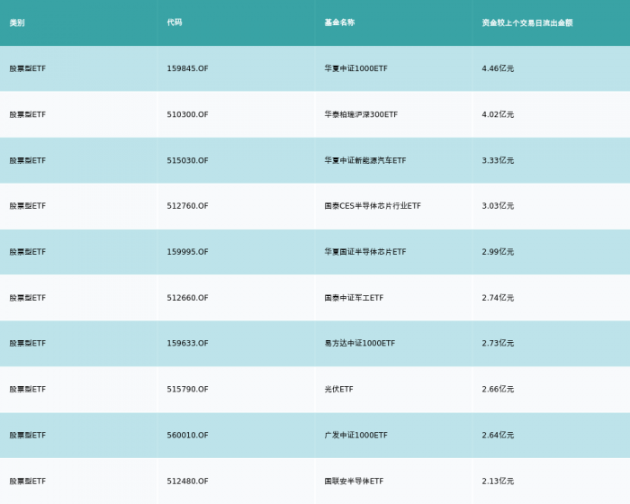
Task: Click the 3.33亿元 outflow value
Action: (x=498, y=160)
